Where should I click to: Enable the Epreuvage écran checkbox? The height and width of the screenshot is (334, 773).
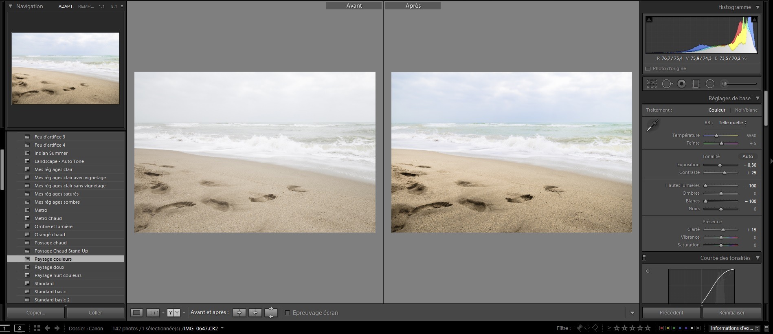[x=288, y=313]
